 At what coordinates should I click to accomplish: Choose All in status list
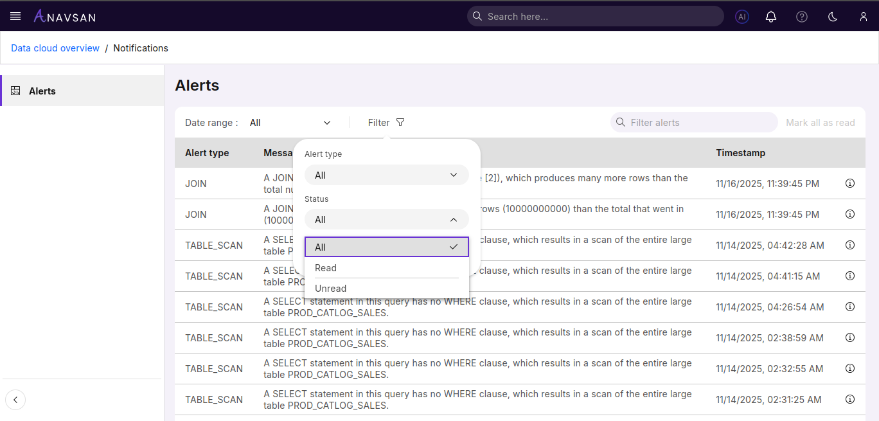(386, 247)
